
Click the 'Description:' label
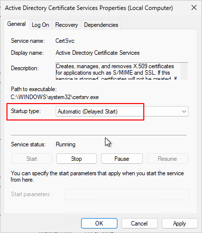click(25, 68)
